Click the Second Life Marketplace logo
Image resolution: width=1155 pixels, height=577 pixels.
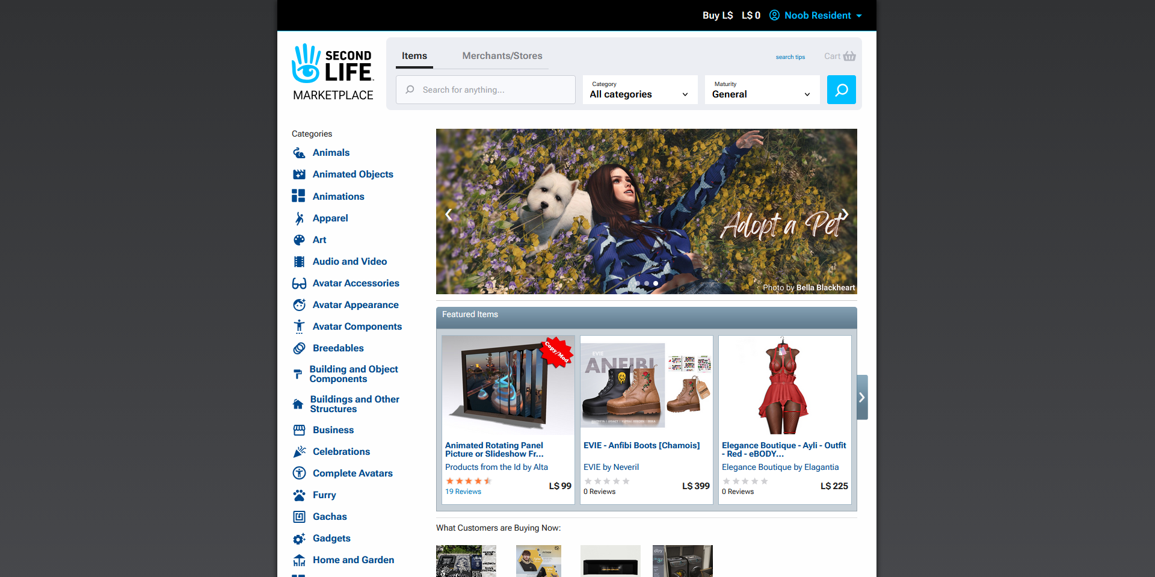pyautogui.click(x=333, y=72)
